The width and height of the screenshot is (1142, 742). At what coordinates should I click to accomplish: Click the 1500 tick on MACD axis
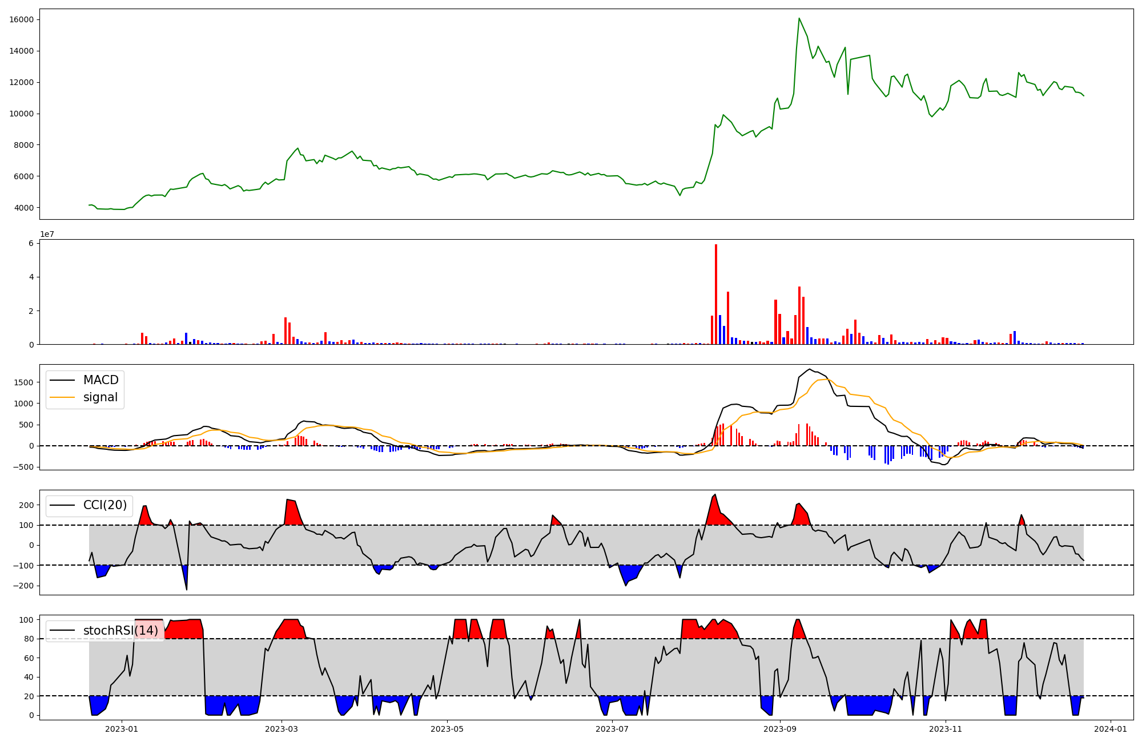tap(24, 382)
